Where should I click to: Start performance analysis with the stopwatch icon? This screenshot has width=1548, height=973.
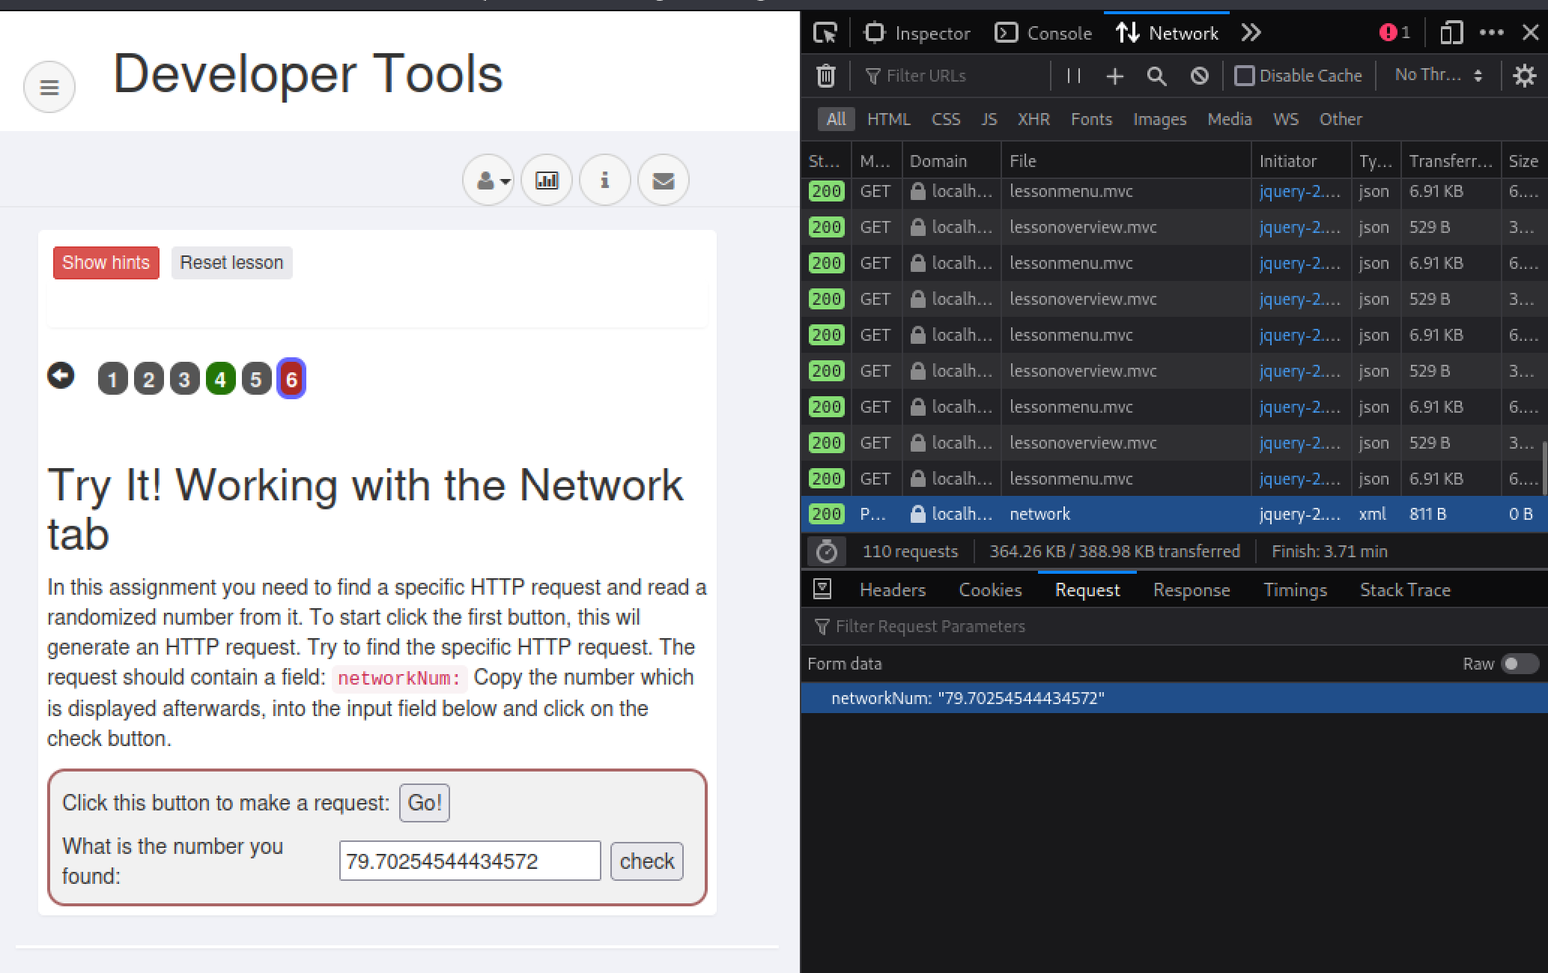point(826,552)
